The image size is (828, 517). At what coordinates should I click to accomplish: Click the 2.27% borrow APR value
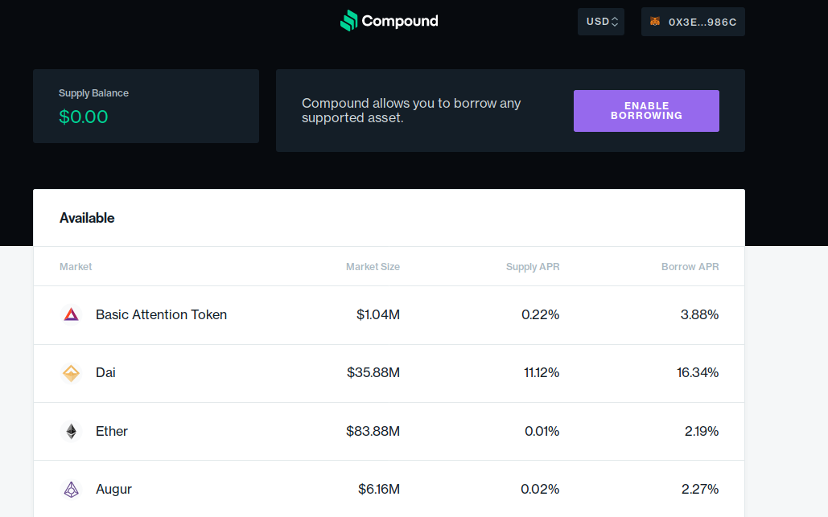pos(700,489)
